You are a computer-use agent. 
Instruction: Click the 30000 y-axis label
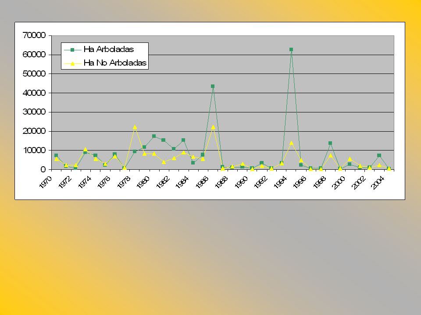34,112
